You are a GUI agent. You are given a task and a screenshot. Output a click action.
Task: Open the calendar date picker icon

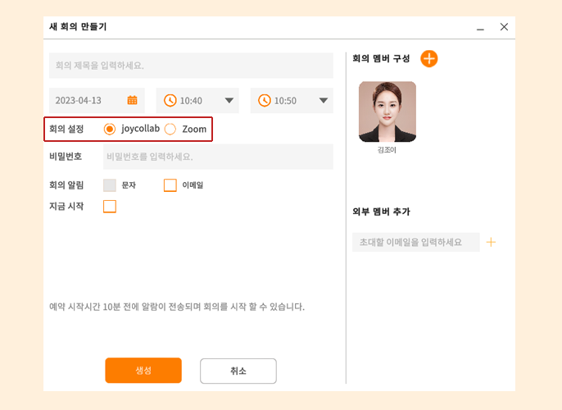pos(132,100)
